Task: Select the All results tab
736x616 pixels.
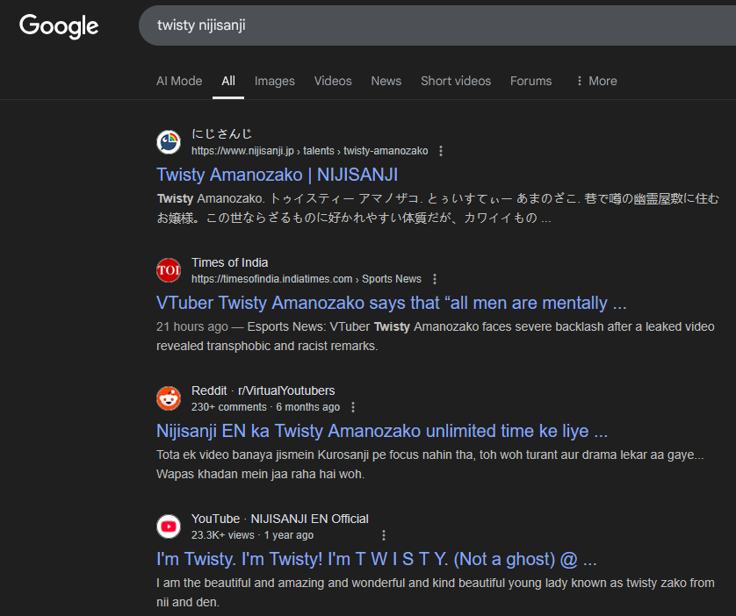Action: tap(228, 81)
